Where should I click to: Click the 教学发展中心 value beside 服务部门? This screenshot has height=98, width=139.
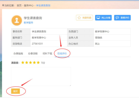[x=39, y=38]
